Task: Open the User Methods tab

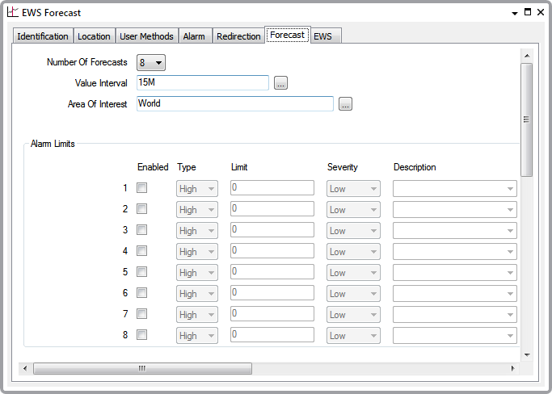Action: 146,36
